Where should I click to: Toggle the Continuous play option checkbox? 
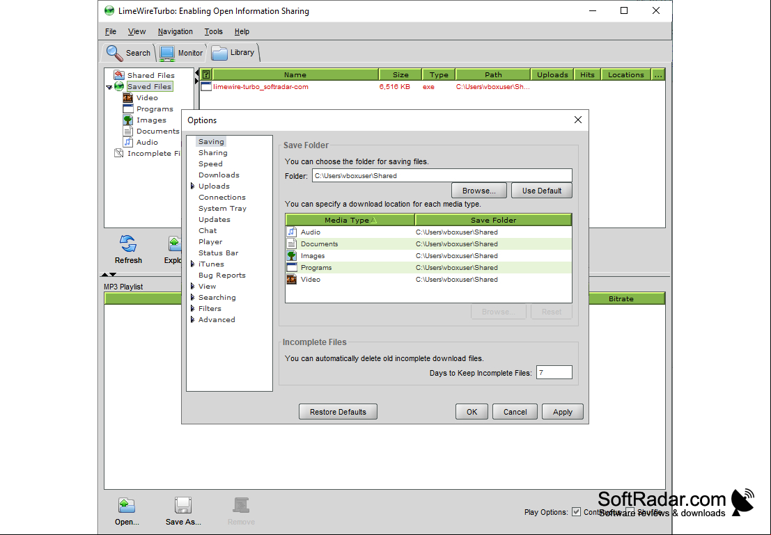pyautogui.click(x=576, y=512)
